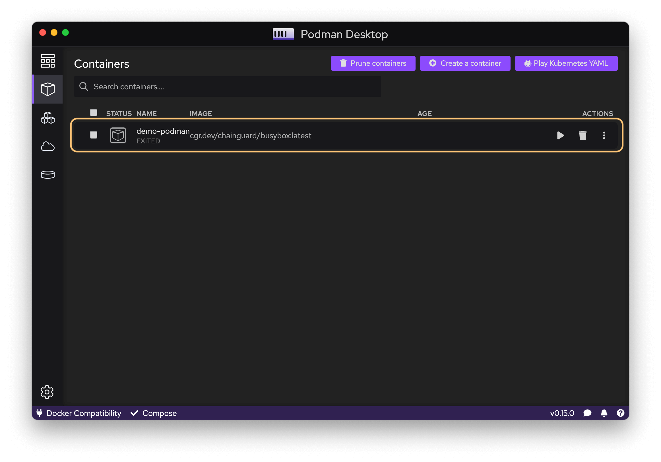This screenshot has height=462, width=661.
Task: Click the IMAGE column header
Action: coord(201,114)
